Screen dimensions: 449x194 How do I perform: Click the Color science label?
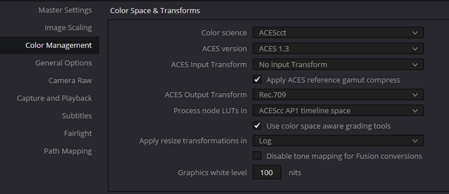coord(224,33)
